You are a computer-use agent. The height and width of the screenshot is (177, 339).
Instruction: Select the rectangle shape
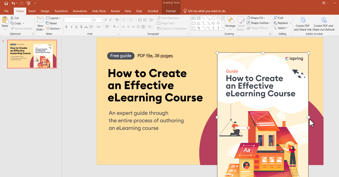pyautogui.click(x=213, y=18)
